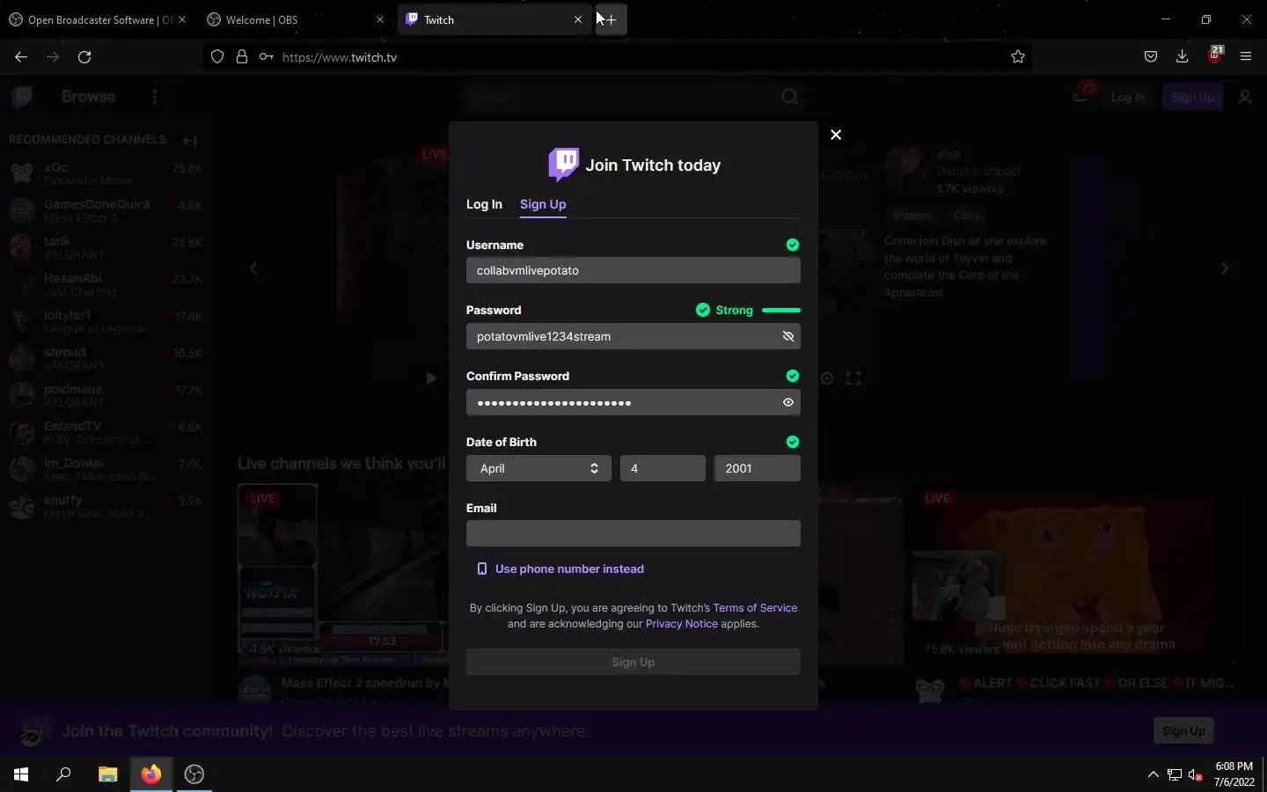Open xQc channel in sidebar
Viewport: 1267px width, 792px height.
click(x=106, y=173)
